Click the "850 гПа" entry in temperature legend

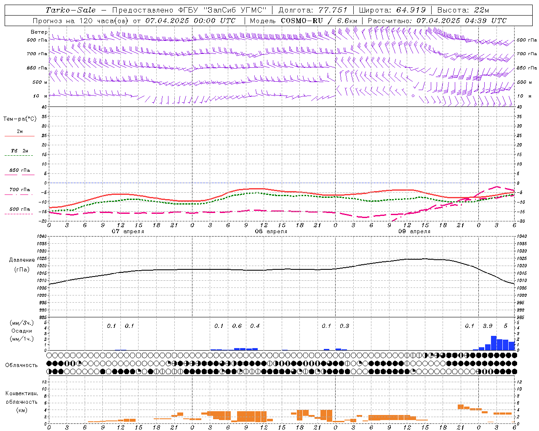click(20, 170)
